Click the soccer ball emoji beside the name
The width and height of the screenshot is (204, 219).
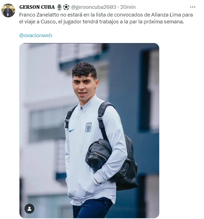[66, 7]
